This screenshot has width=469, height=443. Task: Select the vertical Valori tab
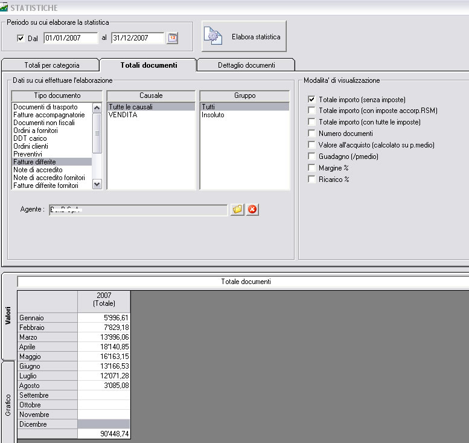pos(8,315)
